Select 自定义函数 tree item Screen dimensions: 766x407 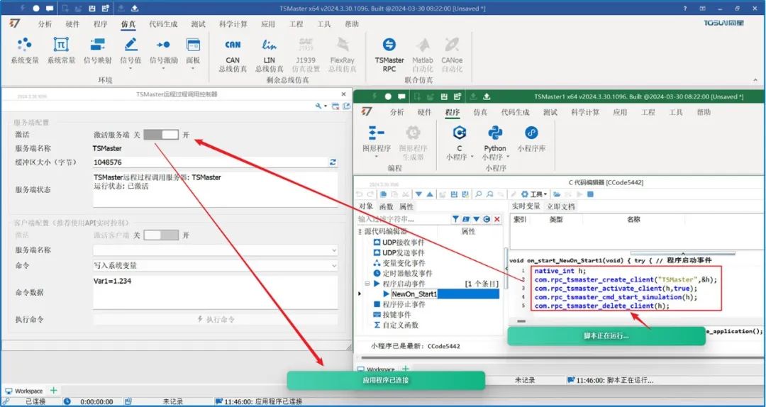point(396,325)
